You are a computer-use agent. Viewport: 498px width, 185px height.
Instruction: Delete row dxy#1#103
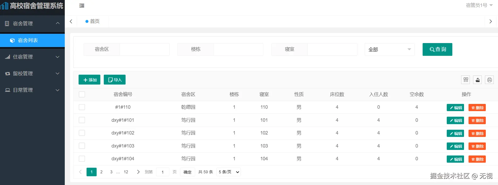477,146
